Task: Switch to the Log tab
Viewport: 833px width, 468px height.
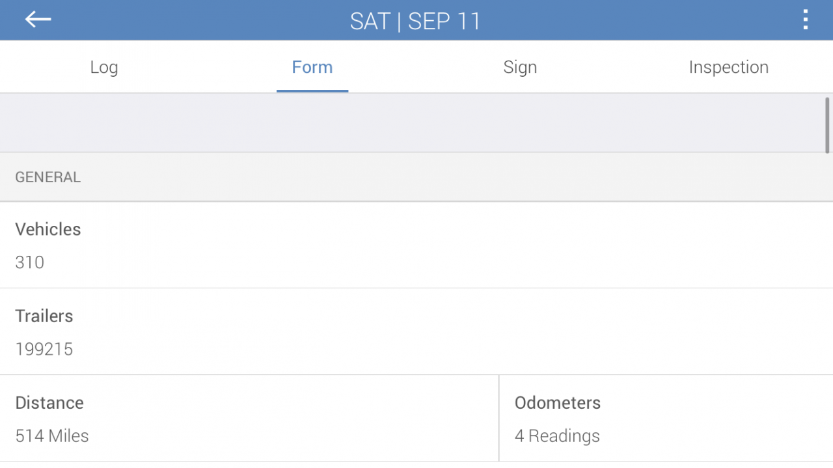Action: (104, 67)
